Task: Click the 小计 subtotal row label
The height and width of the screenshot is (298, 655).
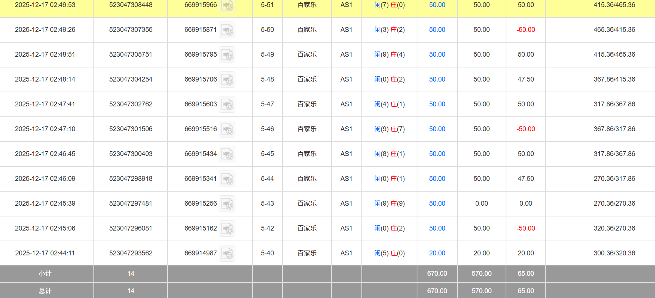Action: (x=45, y=274)
